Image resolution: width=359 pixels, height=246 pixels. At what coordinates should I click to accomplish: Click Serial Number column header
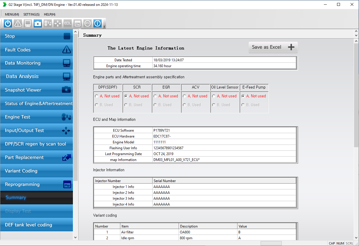pyautogui.click(x=224, y=181)
